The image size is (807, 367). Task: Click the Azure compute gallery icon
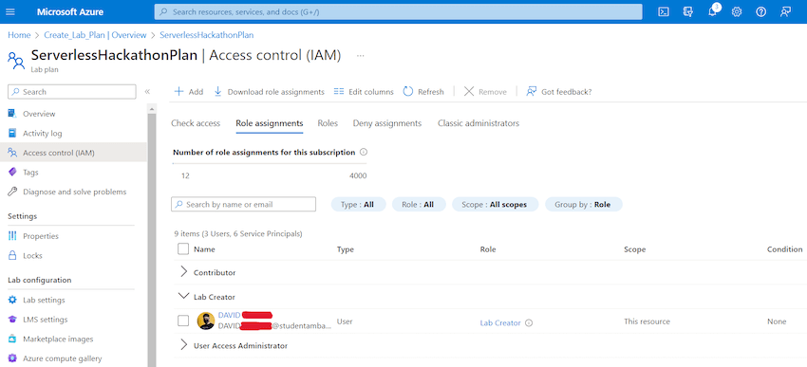click(12, 358)
